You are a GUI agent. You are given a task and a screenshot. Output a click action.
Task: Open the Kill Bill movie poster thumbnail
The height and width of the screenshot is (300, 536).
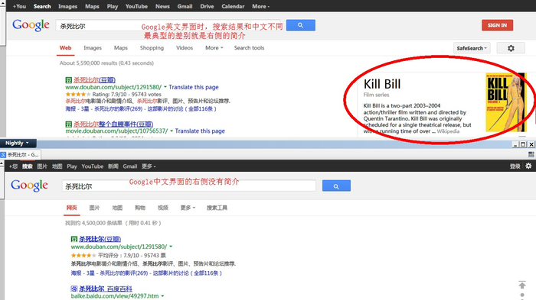(506, 102)
